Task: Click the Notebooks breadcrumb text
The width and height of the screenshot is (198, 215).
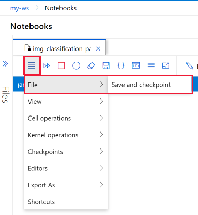Action: pos(60,8)
